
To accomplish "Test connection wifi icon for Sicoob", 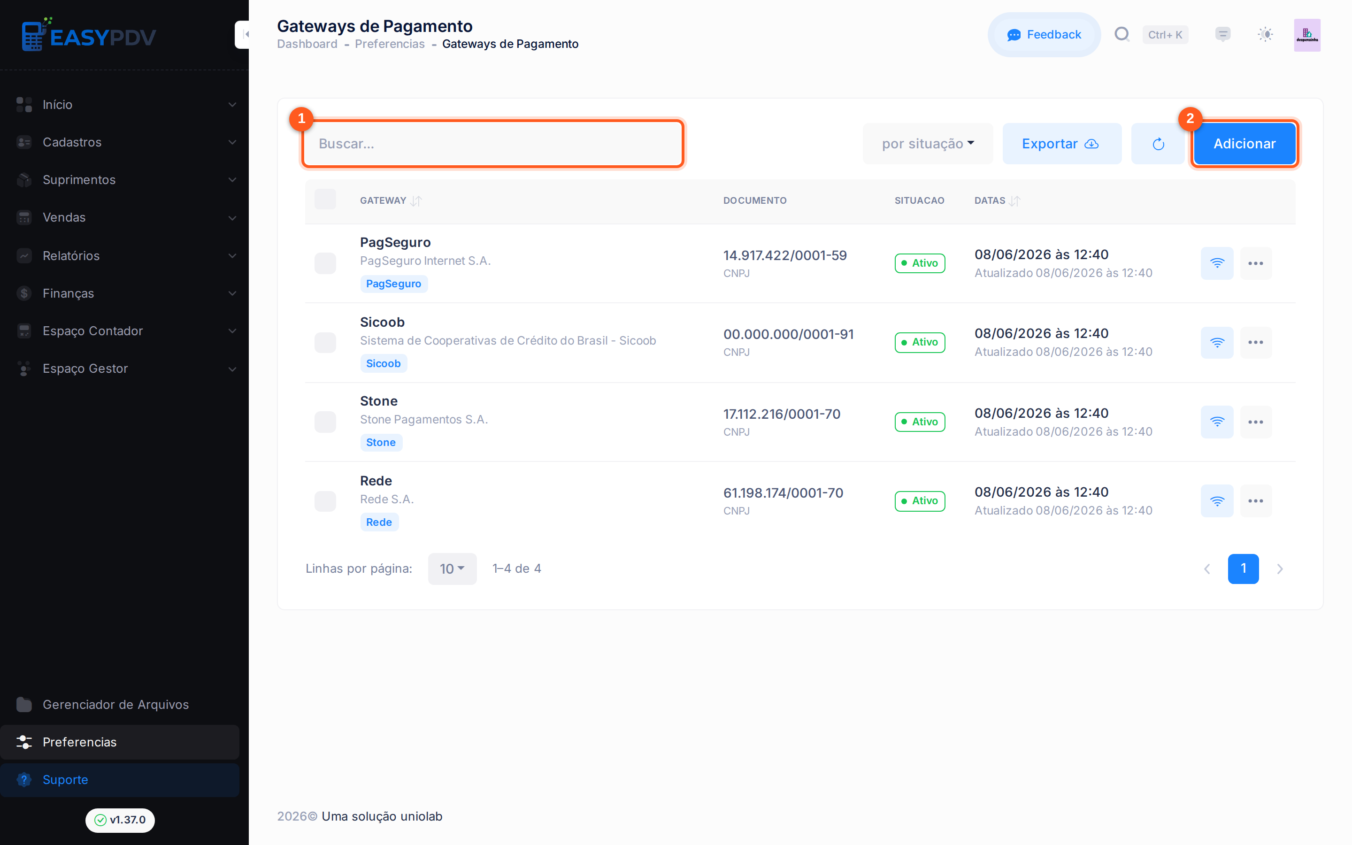I will pyautogui.click(x=1217, y=343).
